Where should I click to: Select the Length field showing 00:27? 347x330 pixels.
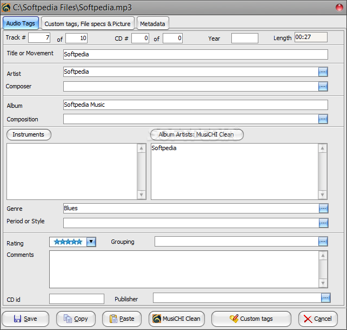(311, 37)
